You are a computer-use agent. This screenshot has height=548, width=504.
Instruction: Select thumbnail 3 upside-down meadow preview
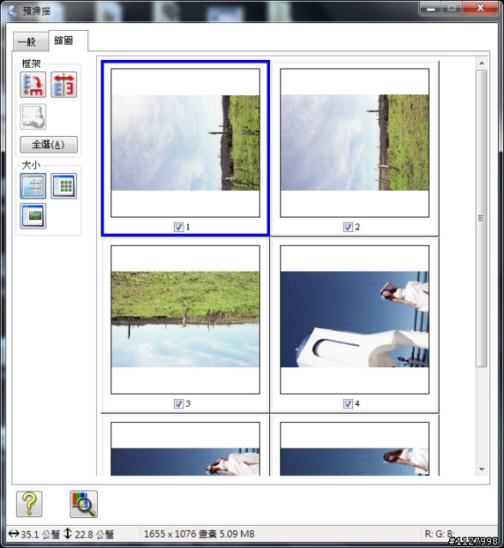click(x=185, y=319)
